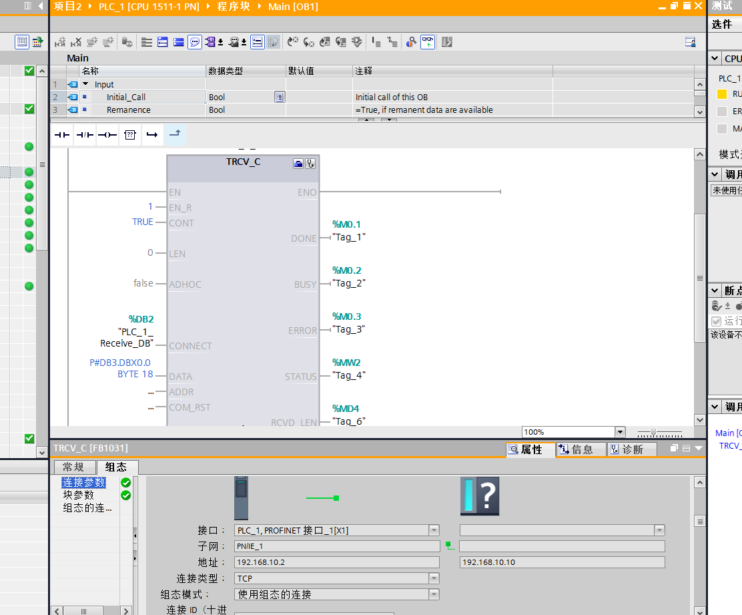Click the partner address field 192.168.10.10

pyautogui.click(x=563, y=562)
